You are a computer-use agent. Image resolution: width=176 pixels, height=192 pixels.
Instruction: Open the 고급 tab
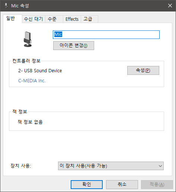[89, 19]
